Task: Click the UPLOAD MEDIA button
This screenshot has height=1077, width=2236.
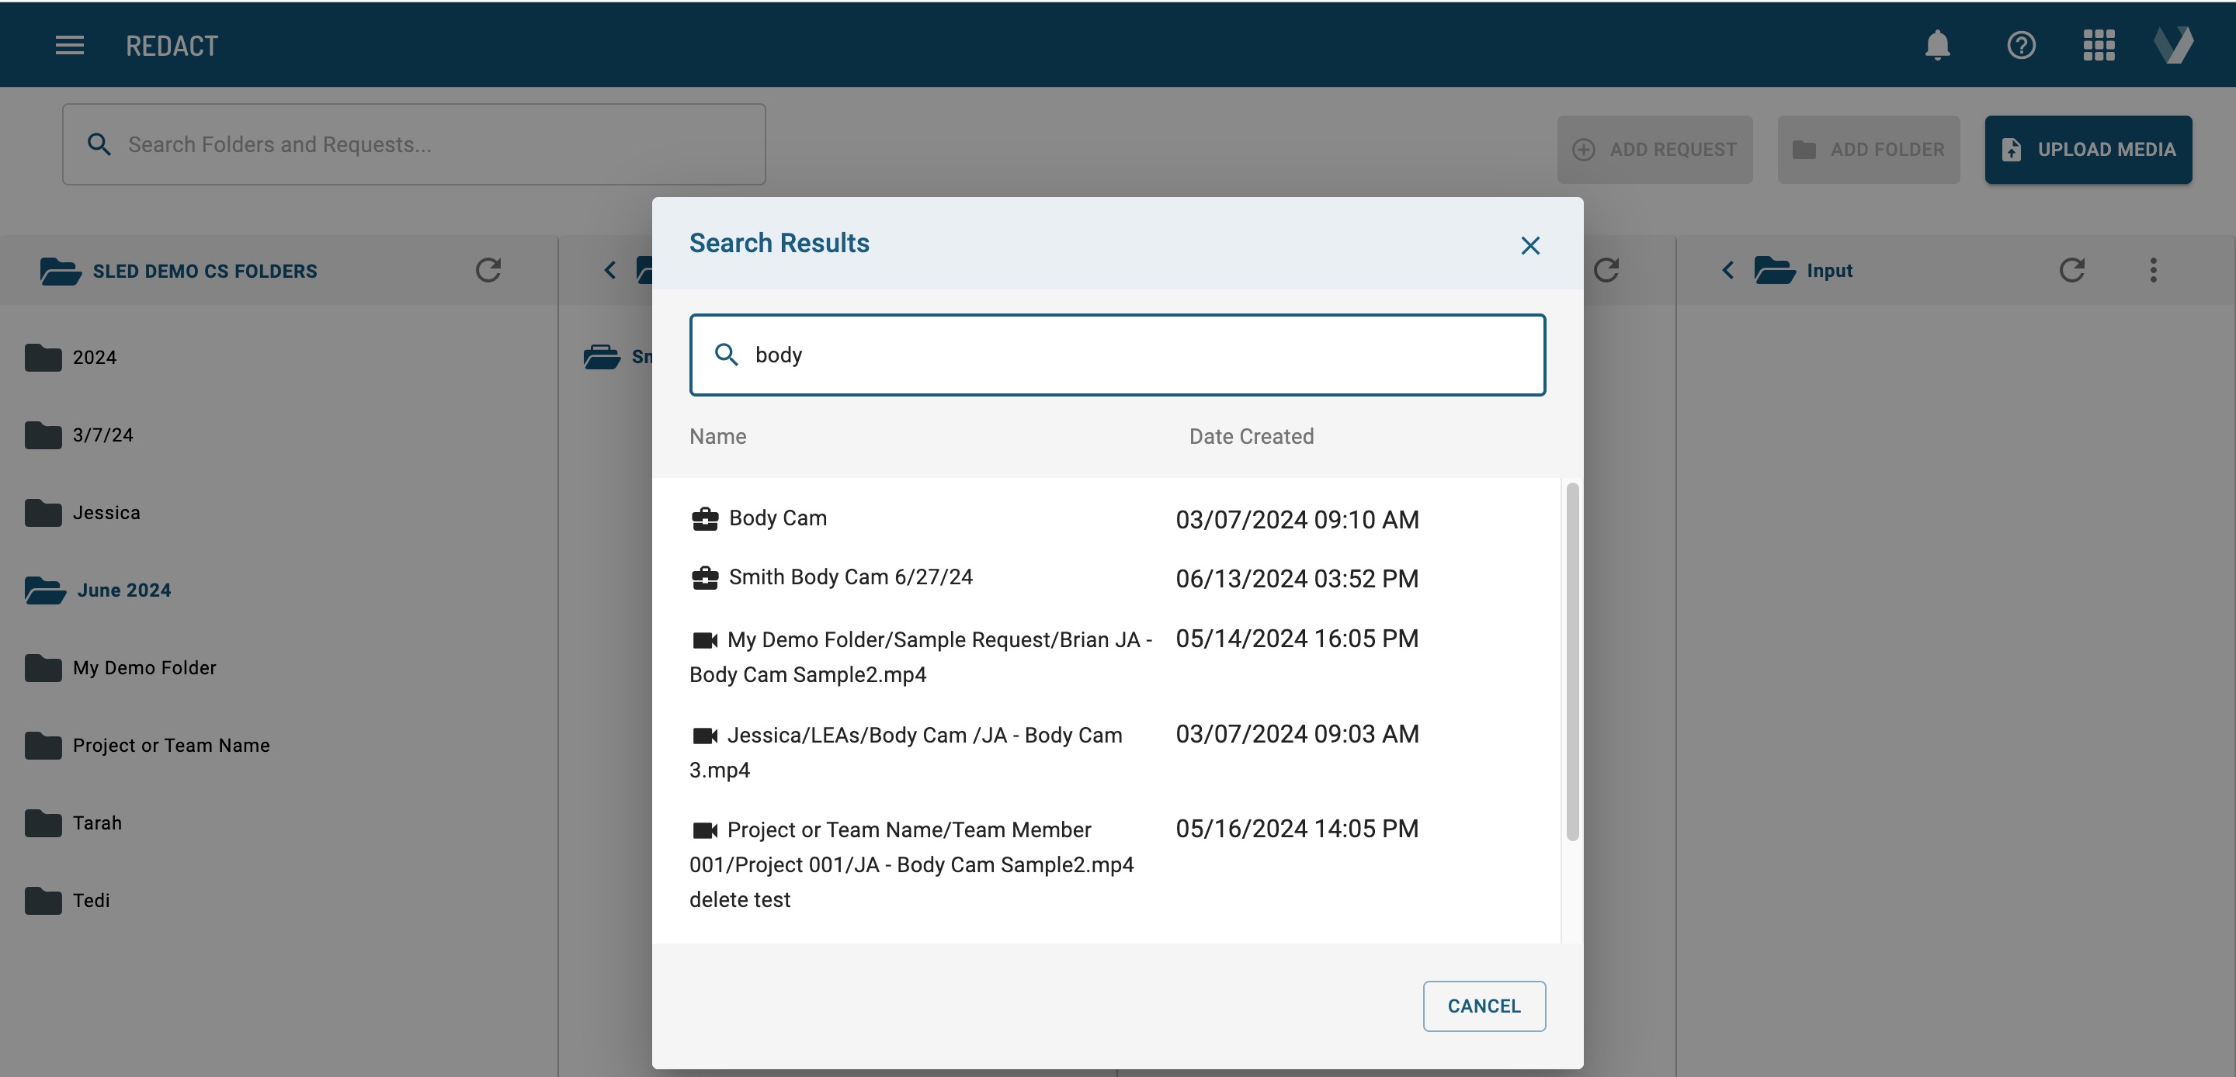Action: (x=2088, y=149)
